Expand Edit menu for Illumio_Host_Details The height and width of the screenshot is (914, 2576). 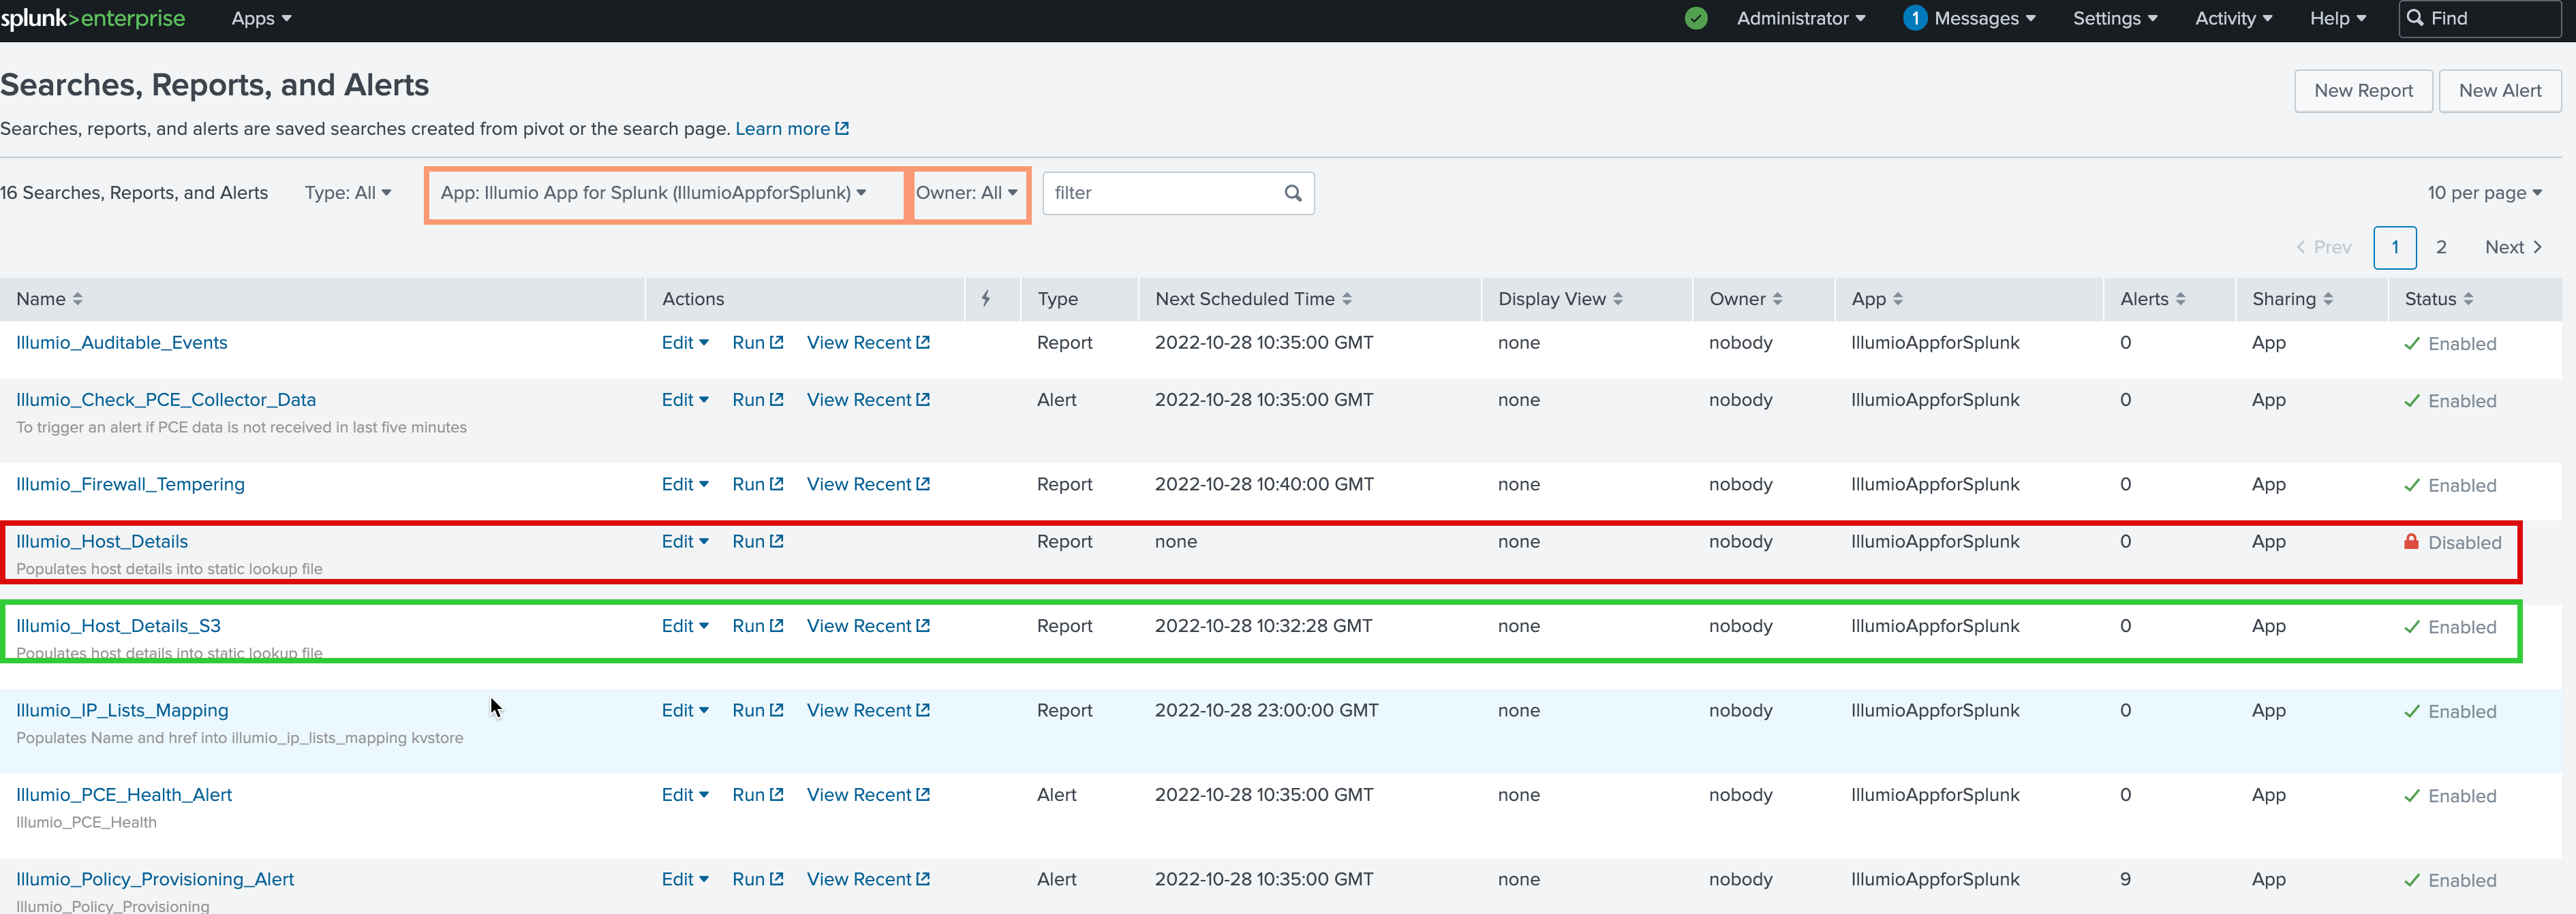pyautogui.click(x=685, y=541)
